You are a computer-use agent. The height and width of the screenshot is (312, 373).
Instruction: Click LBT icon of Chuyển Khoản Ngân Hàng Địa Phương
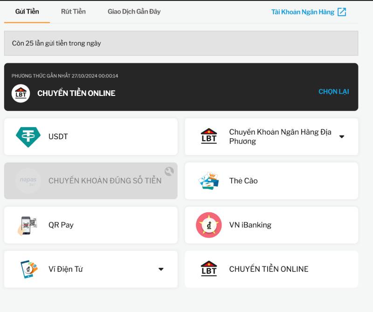[208, 136]
